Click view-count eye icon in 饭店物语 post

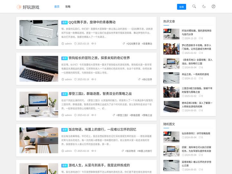coord(92,151)
